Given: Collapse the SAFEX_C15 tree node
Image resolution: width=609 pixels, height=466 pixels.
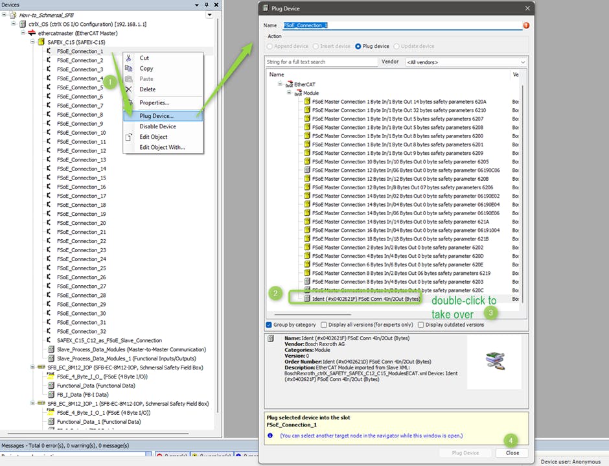Looking at the screenshot, I should point(34,42).
